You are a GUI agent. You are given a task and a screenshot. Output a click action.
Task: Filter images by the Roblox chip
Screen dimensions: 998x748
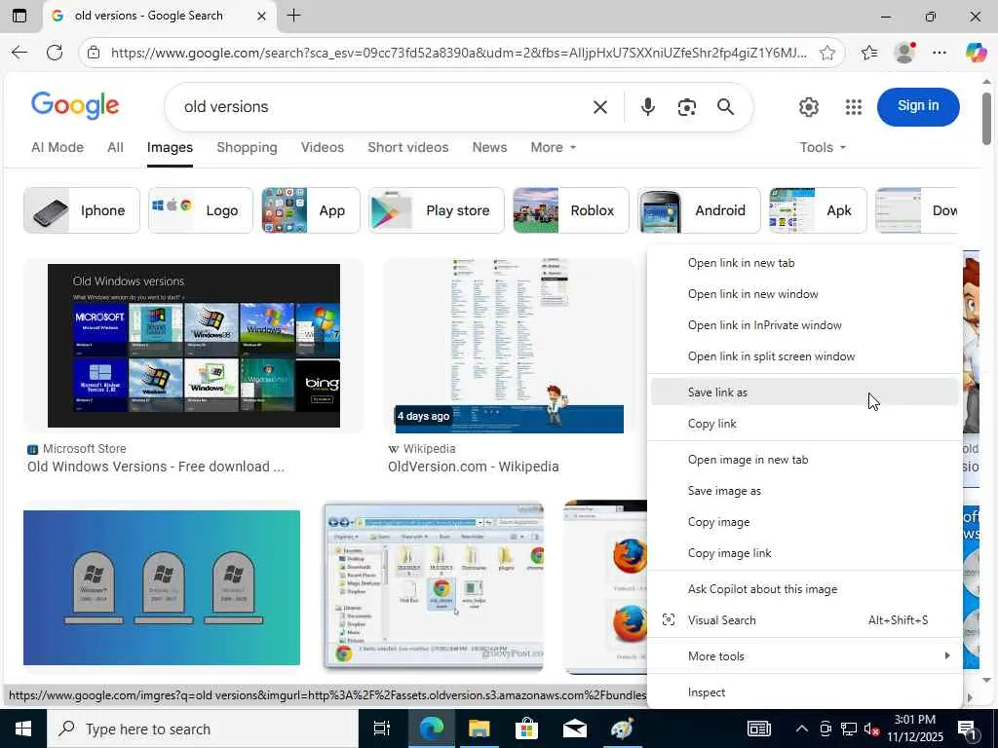point(571,210)
